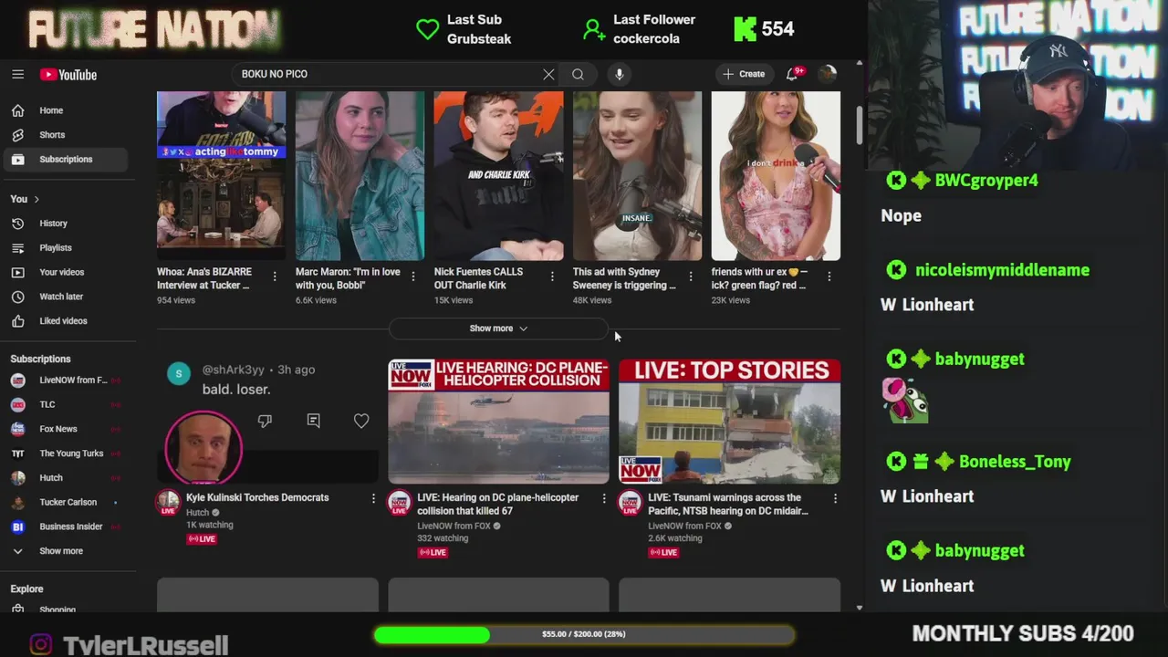Open LiveNOW from FOX subscription channel
The height and width of the screenshot is (657, 1168).
[x=66, y=380]
